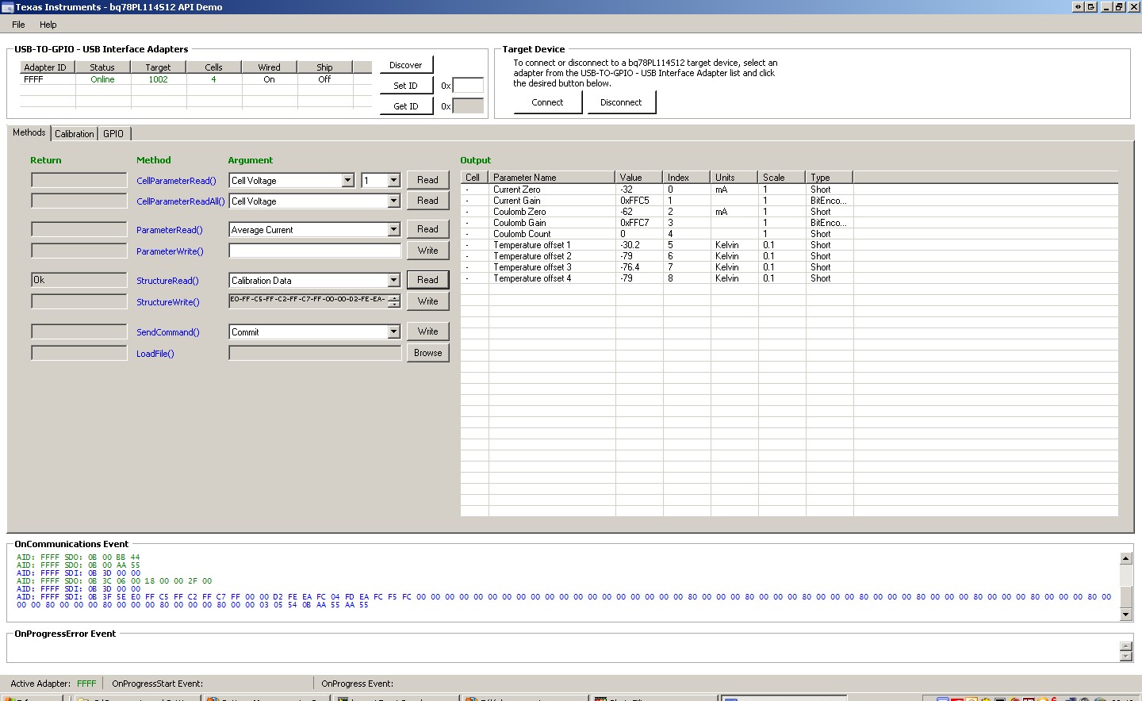Click the Type column header
Image resolution: width=1142 pixels, height=701 pixels.
point(829,178)
